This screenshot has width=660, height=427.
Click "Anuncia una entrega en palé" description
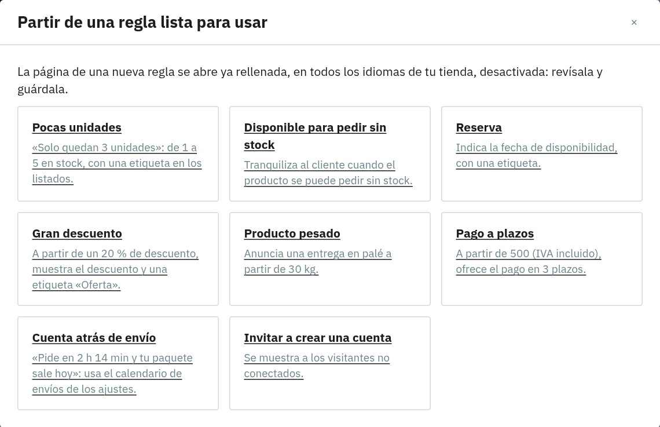pos(318,261)
